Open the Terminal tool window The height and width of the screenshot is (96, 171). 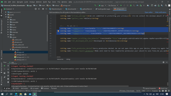(x=45, y=88)
